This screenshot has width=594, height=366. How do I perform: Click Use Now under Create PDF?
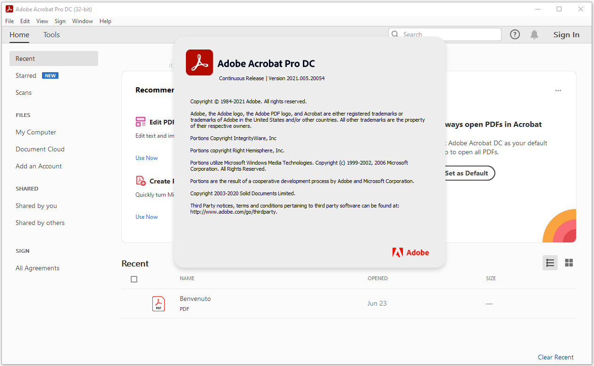[147, 217]
